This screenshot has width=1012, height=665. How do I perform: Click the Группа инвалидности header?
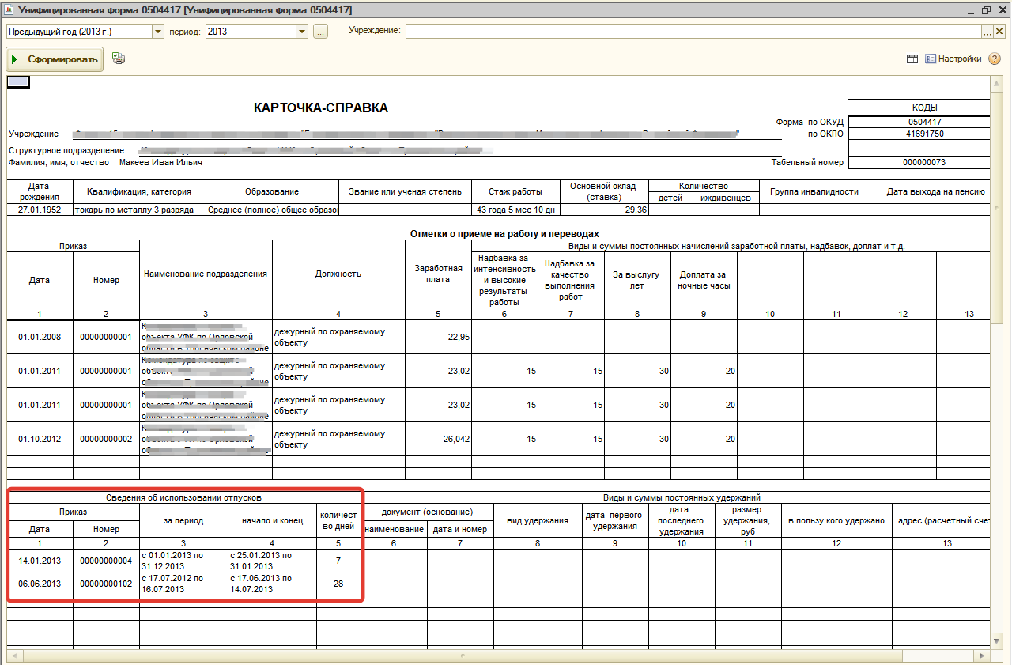coord(814,191)
